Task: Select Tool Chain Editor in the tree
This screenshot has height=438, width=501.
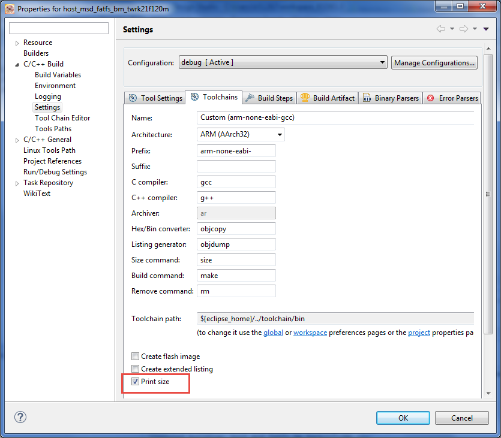Action: point(62,117)
